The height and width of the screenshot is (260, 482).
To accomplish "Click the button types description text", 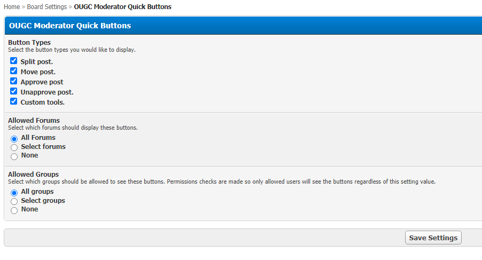I will click(72, 50).
